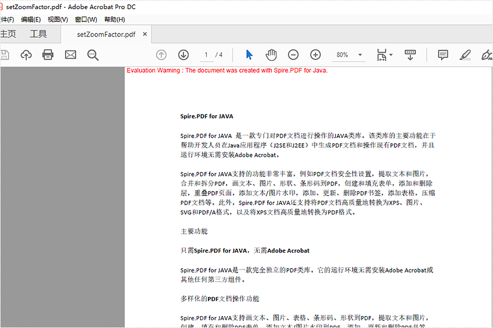Select the setZoomFactor.pdf document tab
Viewport: 493px width, 328px height.
coord(106,35)
